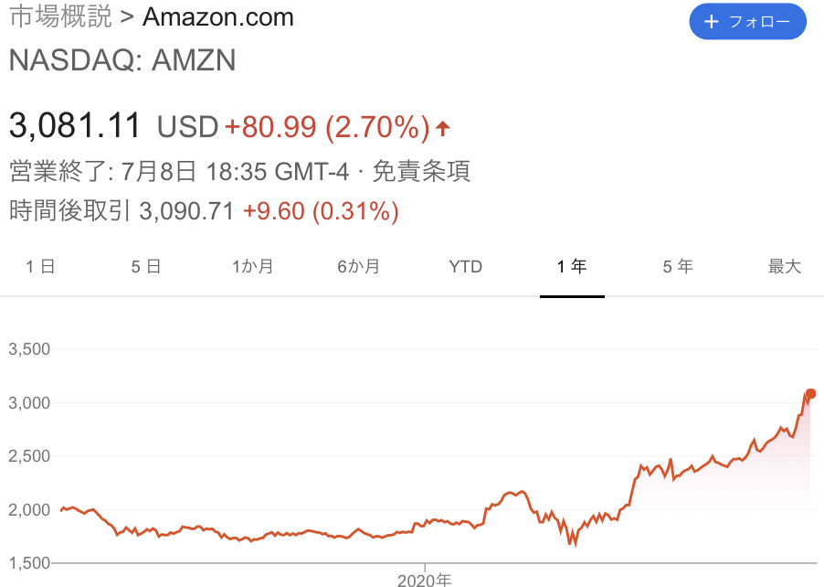Click the Amazon.com breadcrumb title
The image size is (824, 587).
click(218, 16)
